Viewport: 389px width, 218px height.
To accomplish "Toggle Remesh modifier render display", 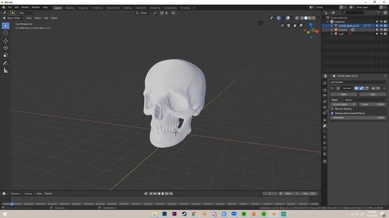I will click(356, 88).
